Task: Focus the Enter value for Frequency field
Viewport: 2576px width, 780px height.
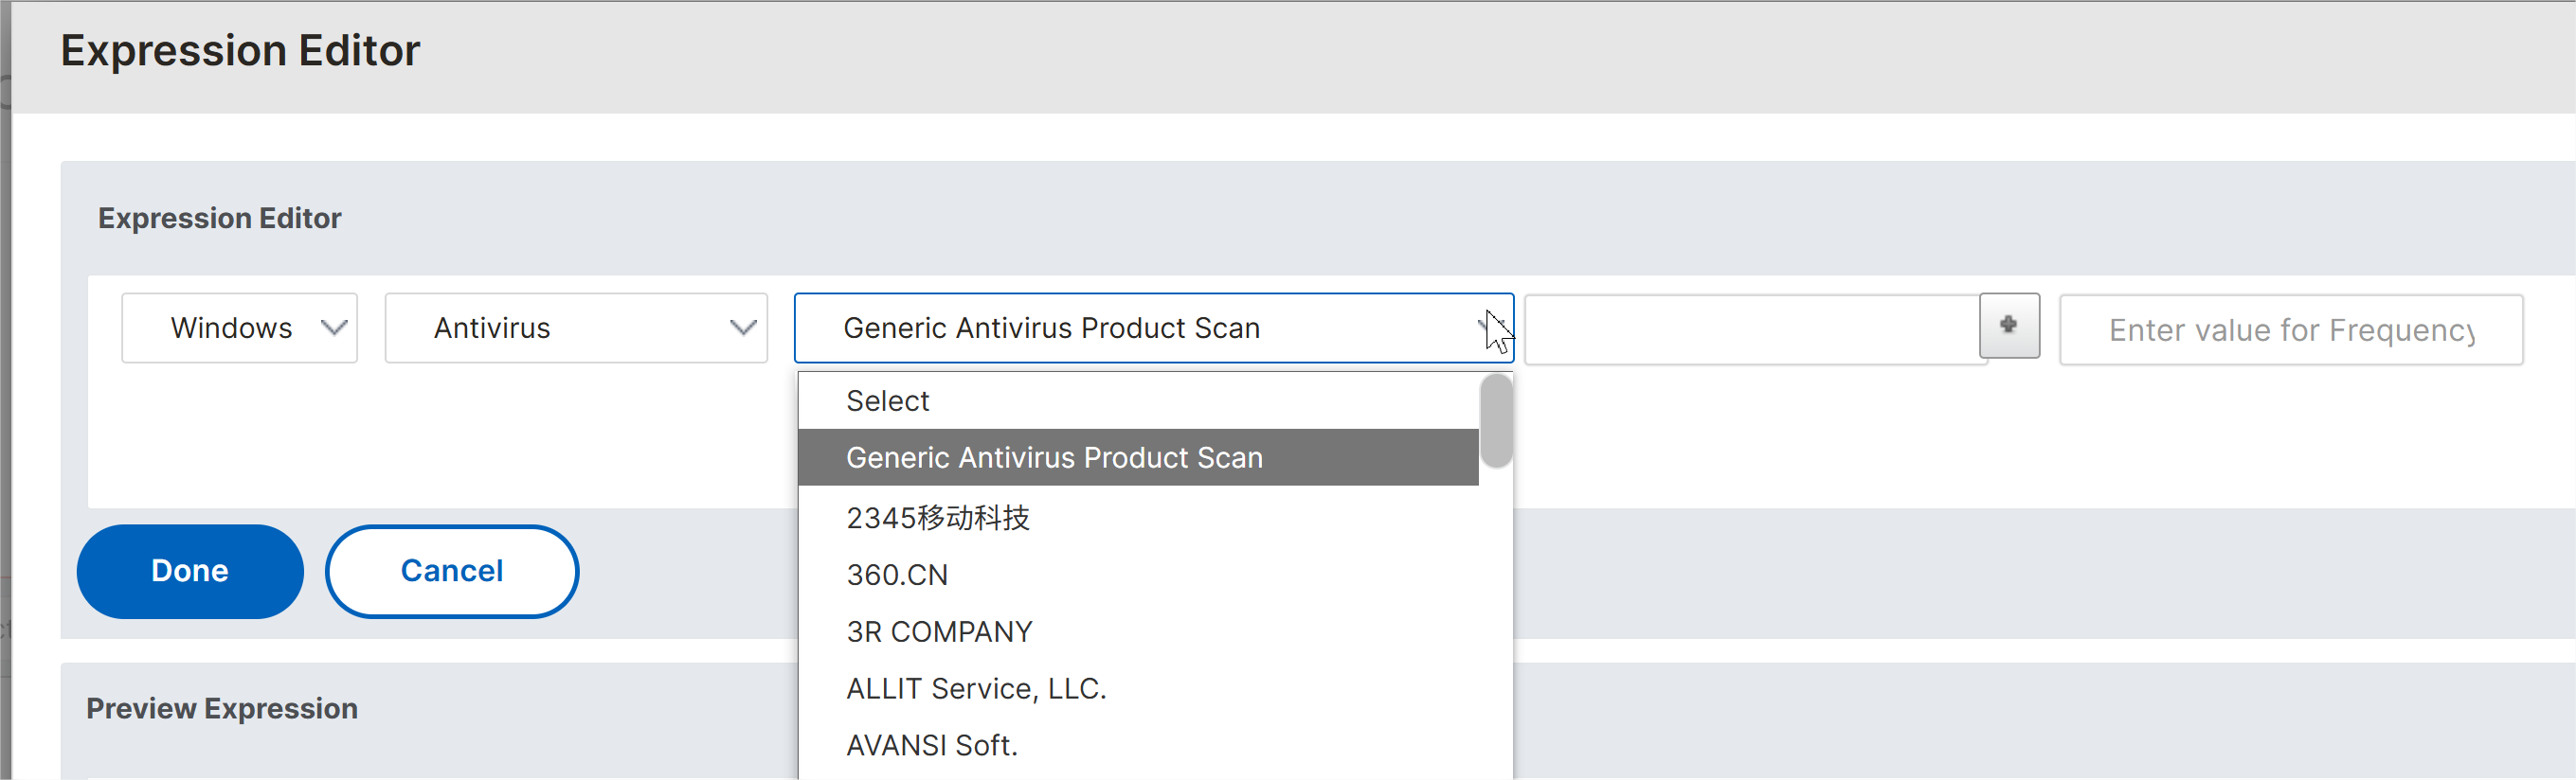Action: coord(2291,329)
